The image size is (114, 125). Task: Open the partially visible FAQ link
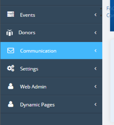110,9
